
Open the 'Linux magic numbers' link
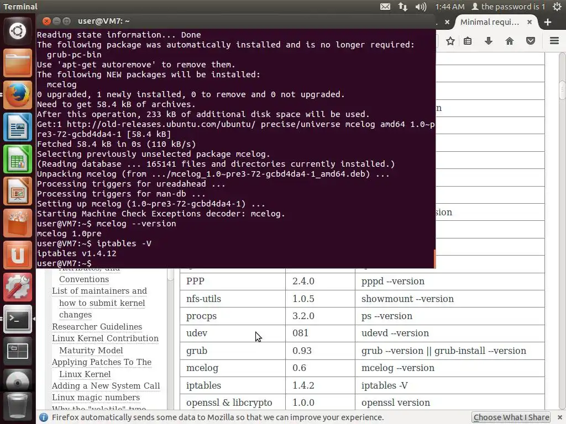click(96, 397)
